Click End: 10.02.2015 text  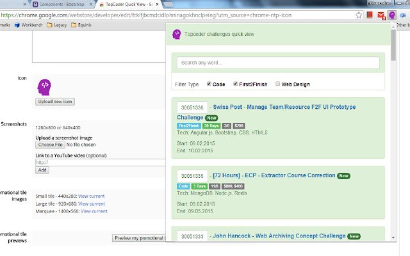point(195,151)
